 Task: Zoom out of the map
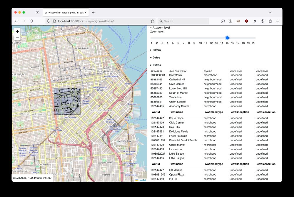[x=17, y=38]
